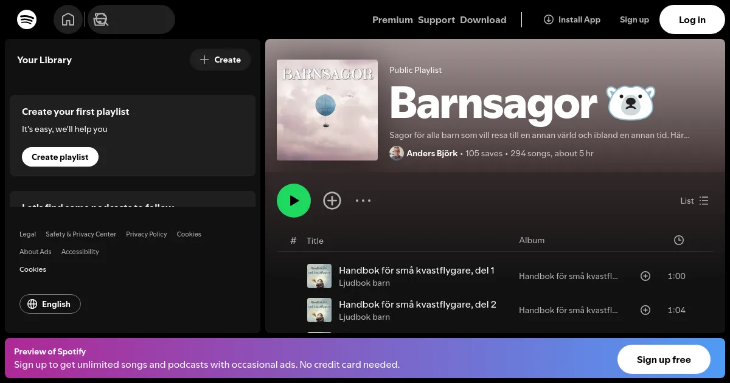The image size is (730, 383).
Task: Open the Support menu link
Action: click(x=436, y=20)
